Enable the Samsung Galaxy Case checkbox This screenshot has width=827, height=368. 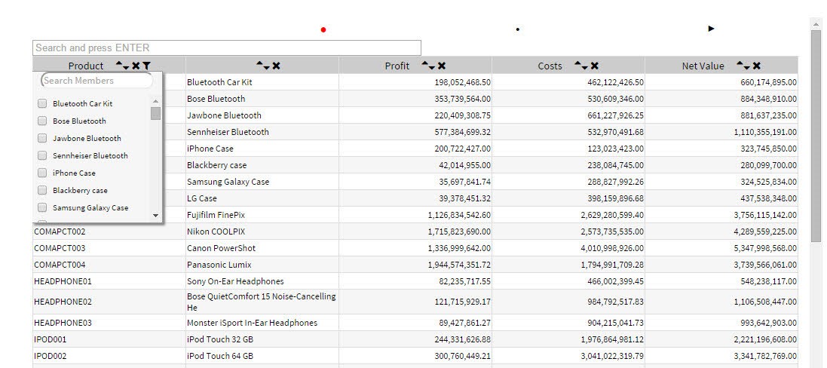point(42,208)
